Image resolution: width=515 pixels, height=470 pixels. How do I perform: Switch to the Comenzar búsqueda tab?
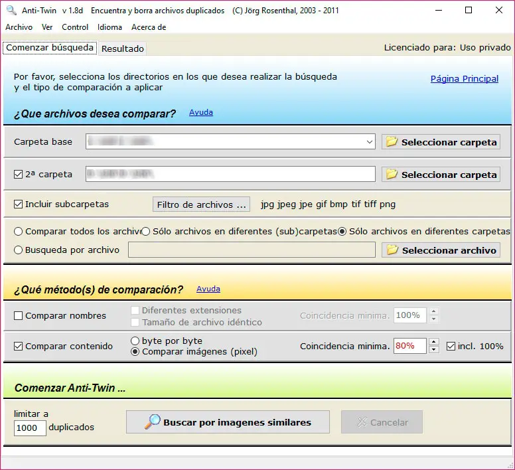point(50,48)
